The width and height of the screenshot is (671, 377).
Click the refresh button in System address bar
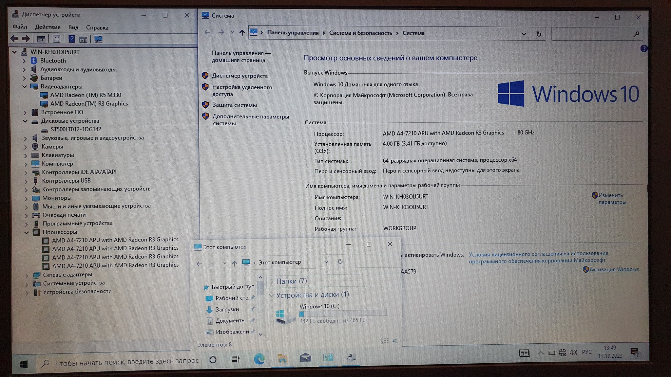click(538, 34)
